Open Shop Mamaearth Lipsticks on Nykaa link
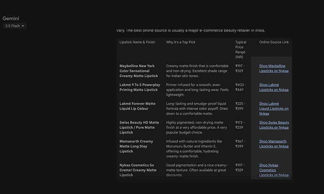This screenshot has height=194, width=324. point(274,144)
